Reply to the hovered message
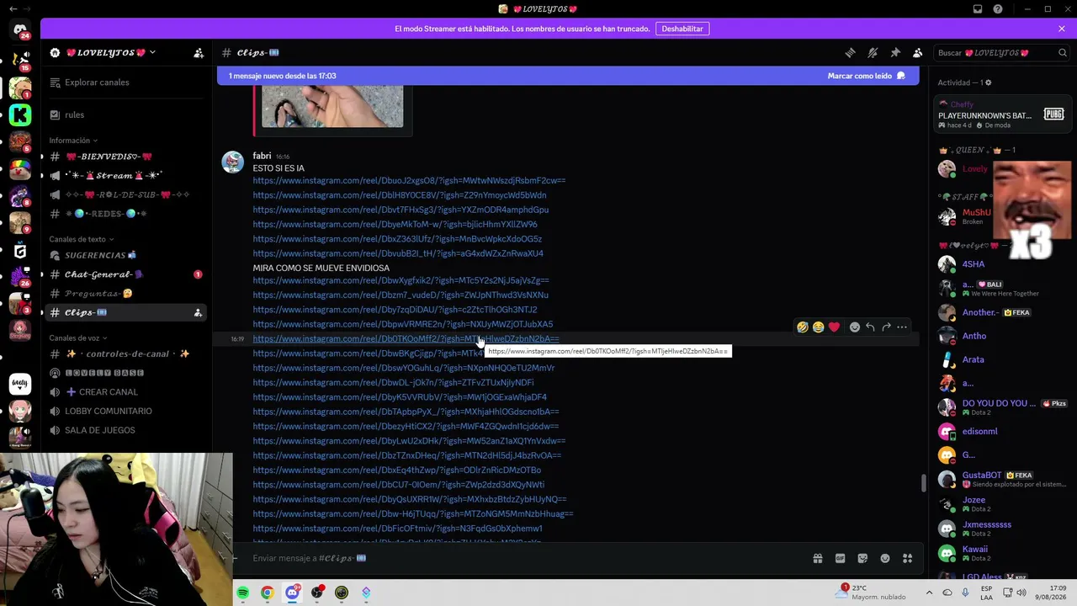Viewport: 1077px width, 606px height. [870, 327]
